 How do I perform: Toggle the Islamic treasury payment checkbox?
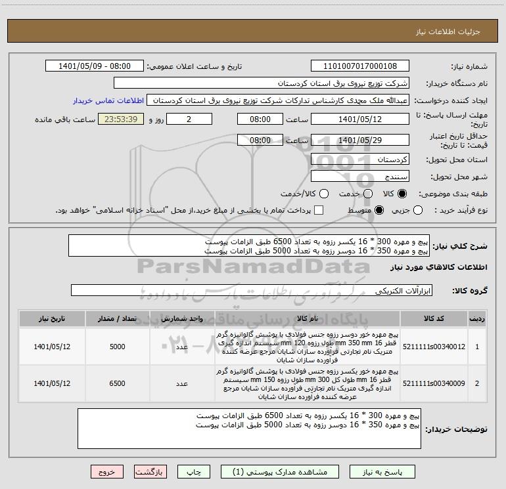(319, 210)
